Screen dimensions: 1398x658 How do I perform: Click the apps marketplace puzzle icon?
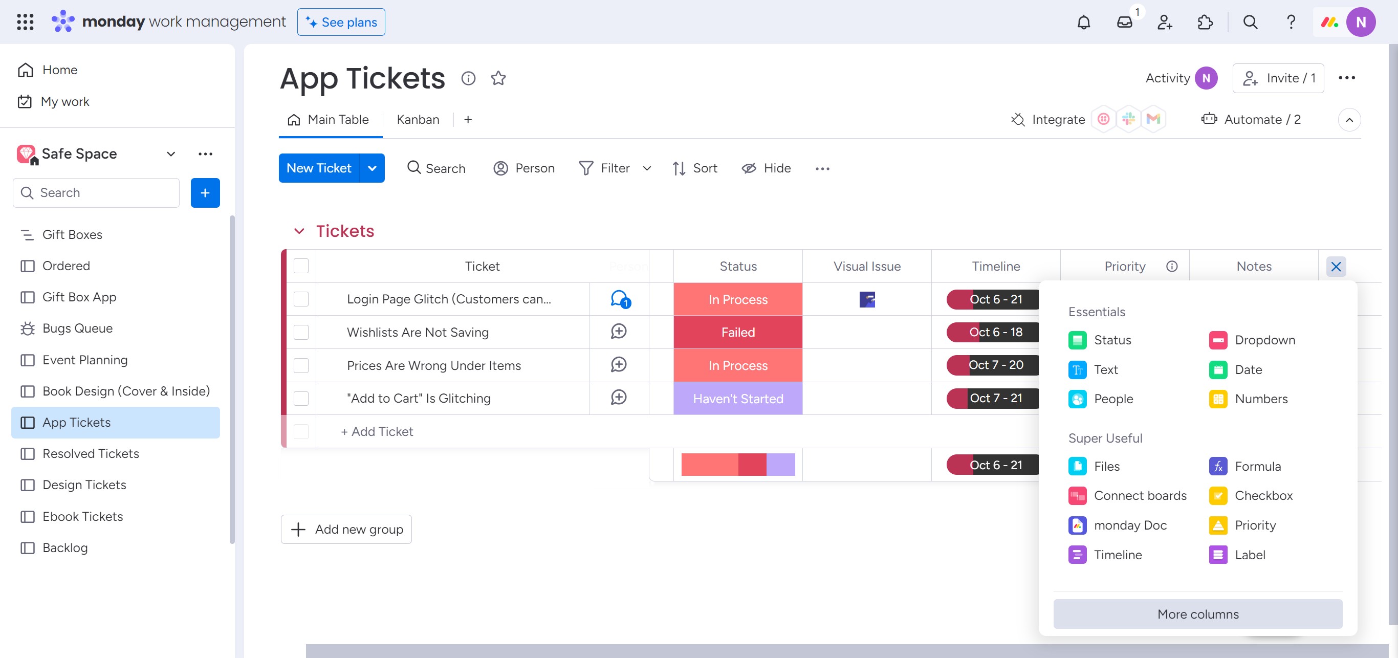click(x=1205, y=22)
